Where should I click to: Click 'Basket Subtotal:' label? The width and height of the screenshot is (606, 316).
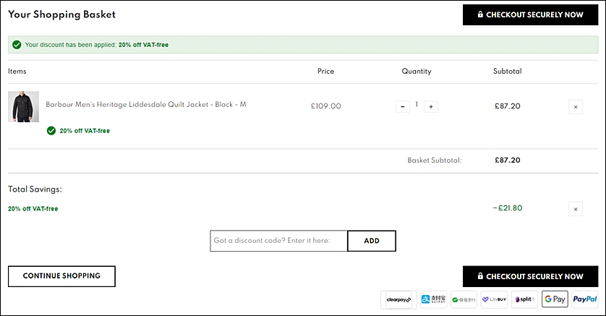[435, 160]
